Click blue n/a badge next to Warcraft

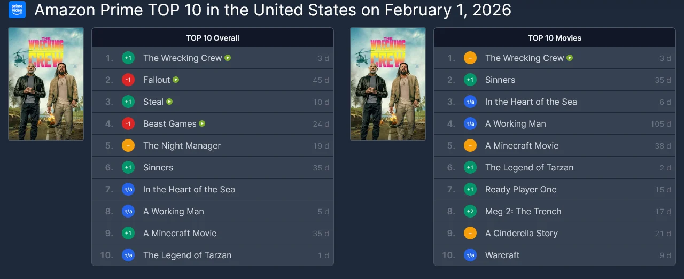[470, 255]
